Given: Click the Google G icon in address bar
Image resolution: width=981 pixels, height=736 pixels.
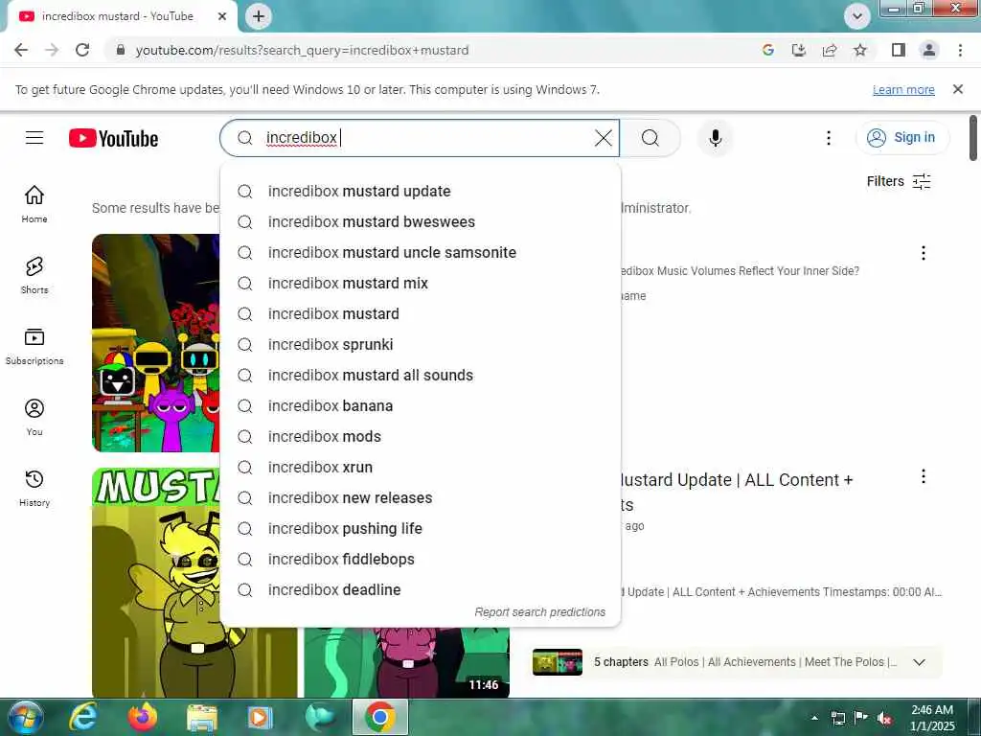Looking at the screenshot, I should pyautogui.click(x=768, y=50).
